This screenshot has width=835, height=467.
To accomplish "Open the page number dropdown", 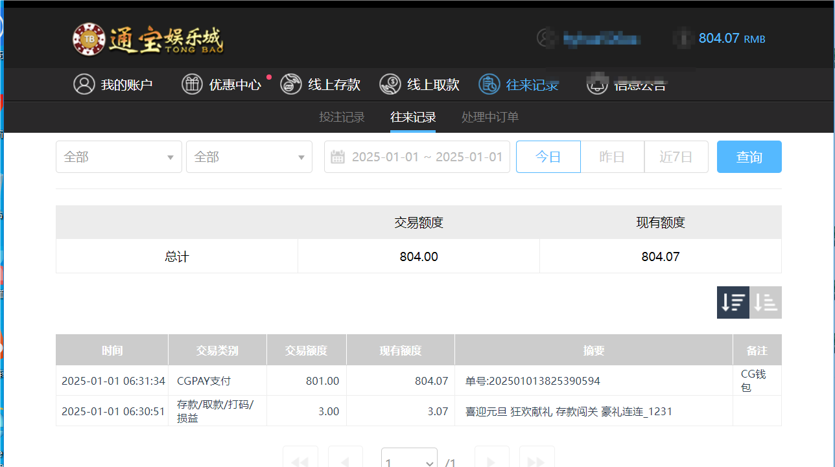I will point(409,460).
